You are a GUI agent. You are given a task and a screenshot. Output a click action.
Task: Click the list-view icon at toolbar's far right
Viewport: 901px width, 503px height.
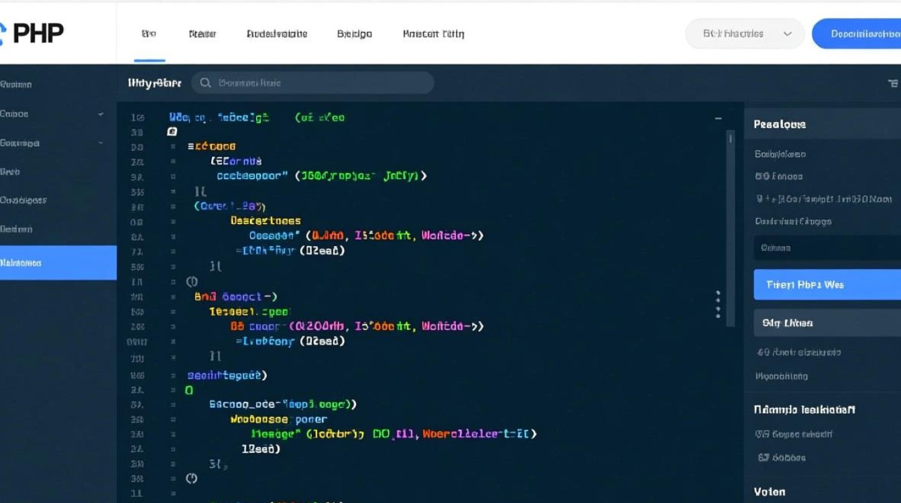[892, 83]
